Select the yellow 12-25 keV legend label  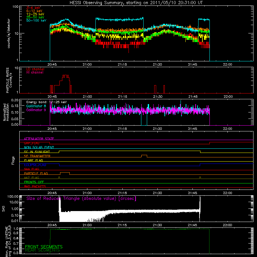point(35,14)
